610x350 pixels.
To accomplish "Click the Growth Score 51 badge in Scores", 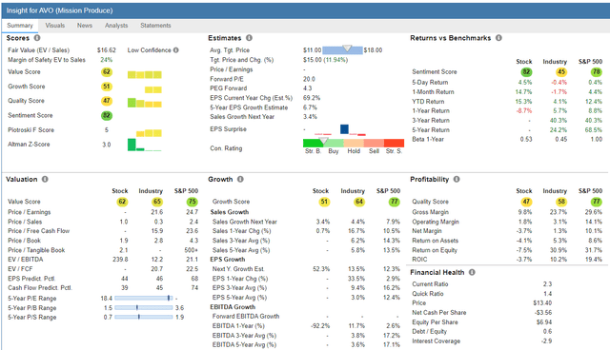I will (107, 87).
